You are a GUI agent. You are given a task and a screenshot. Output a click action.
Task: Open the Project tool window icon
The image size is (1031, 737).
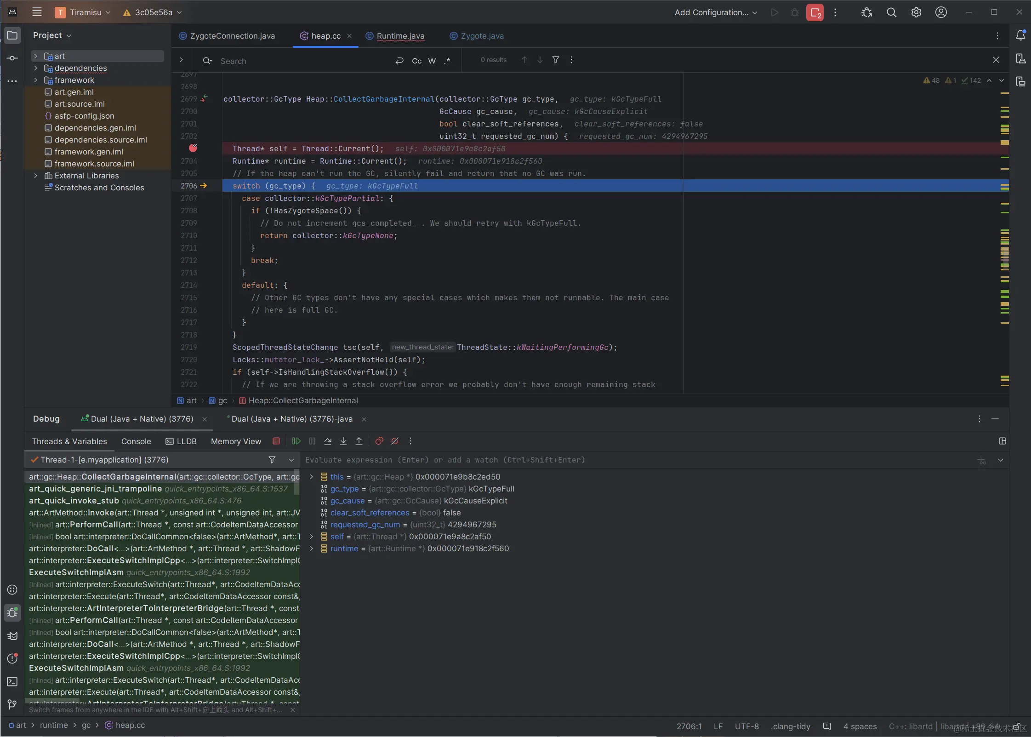(x=12, y=35)
